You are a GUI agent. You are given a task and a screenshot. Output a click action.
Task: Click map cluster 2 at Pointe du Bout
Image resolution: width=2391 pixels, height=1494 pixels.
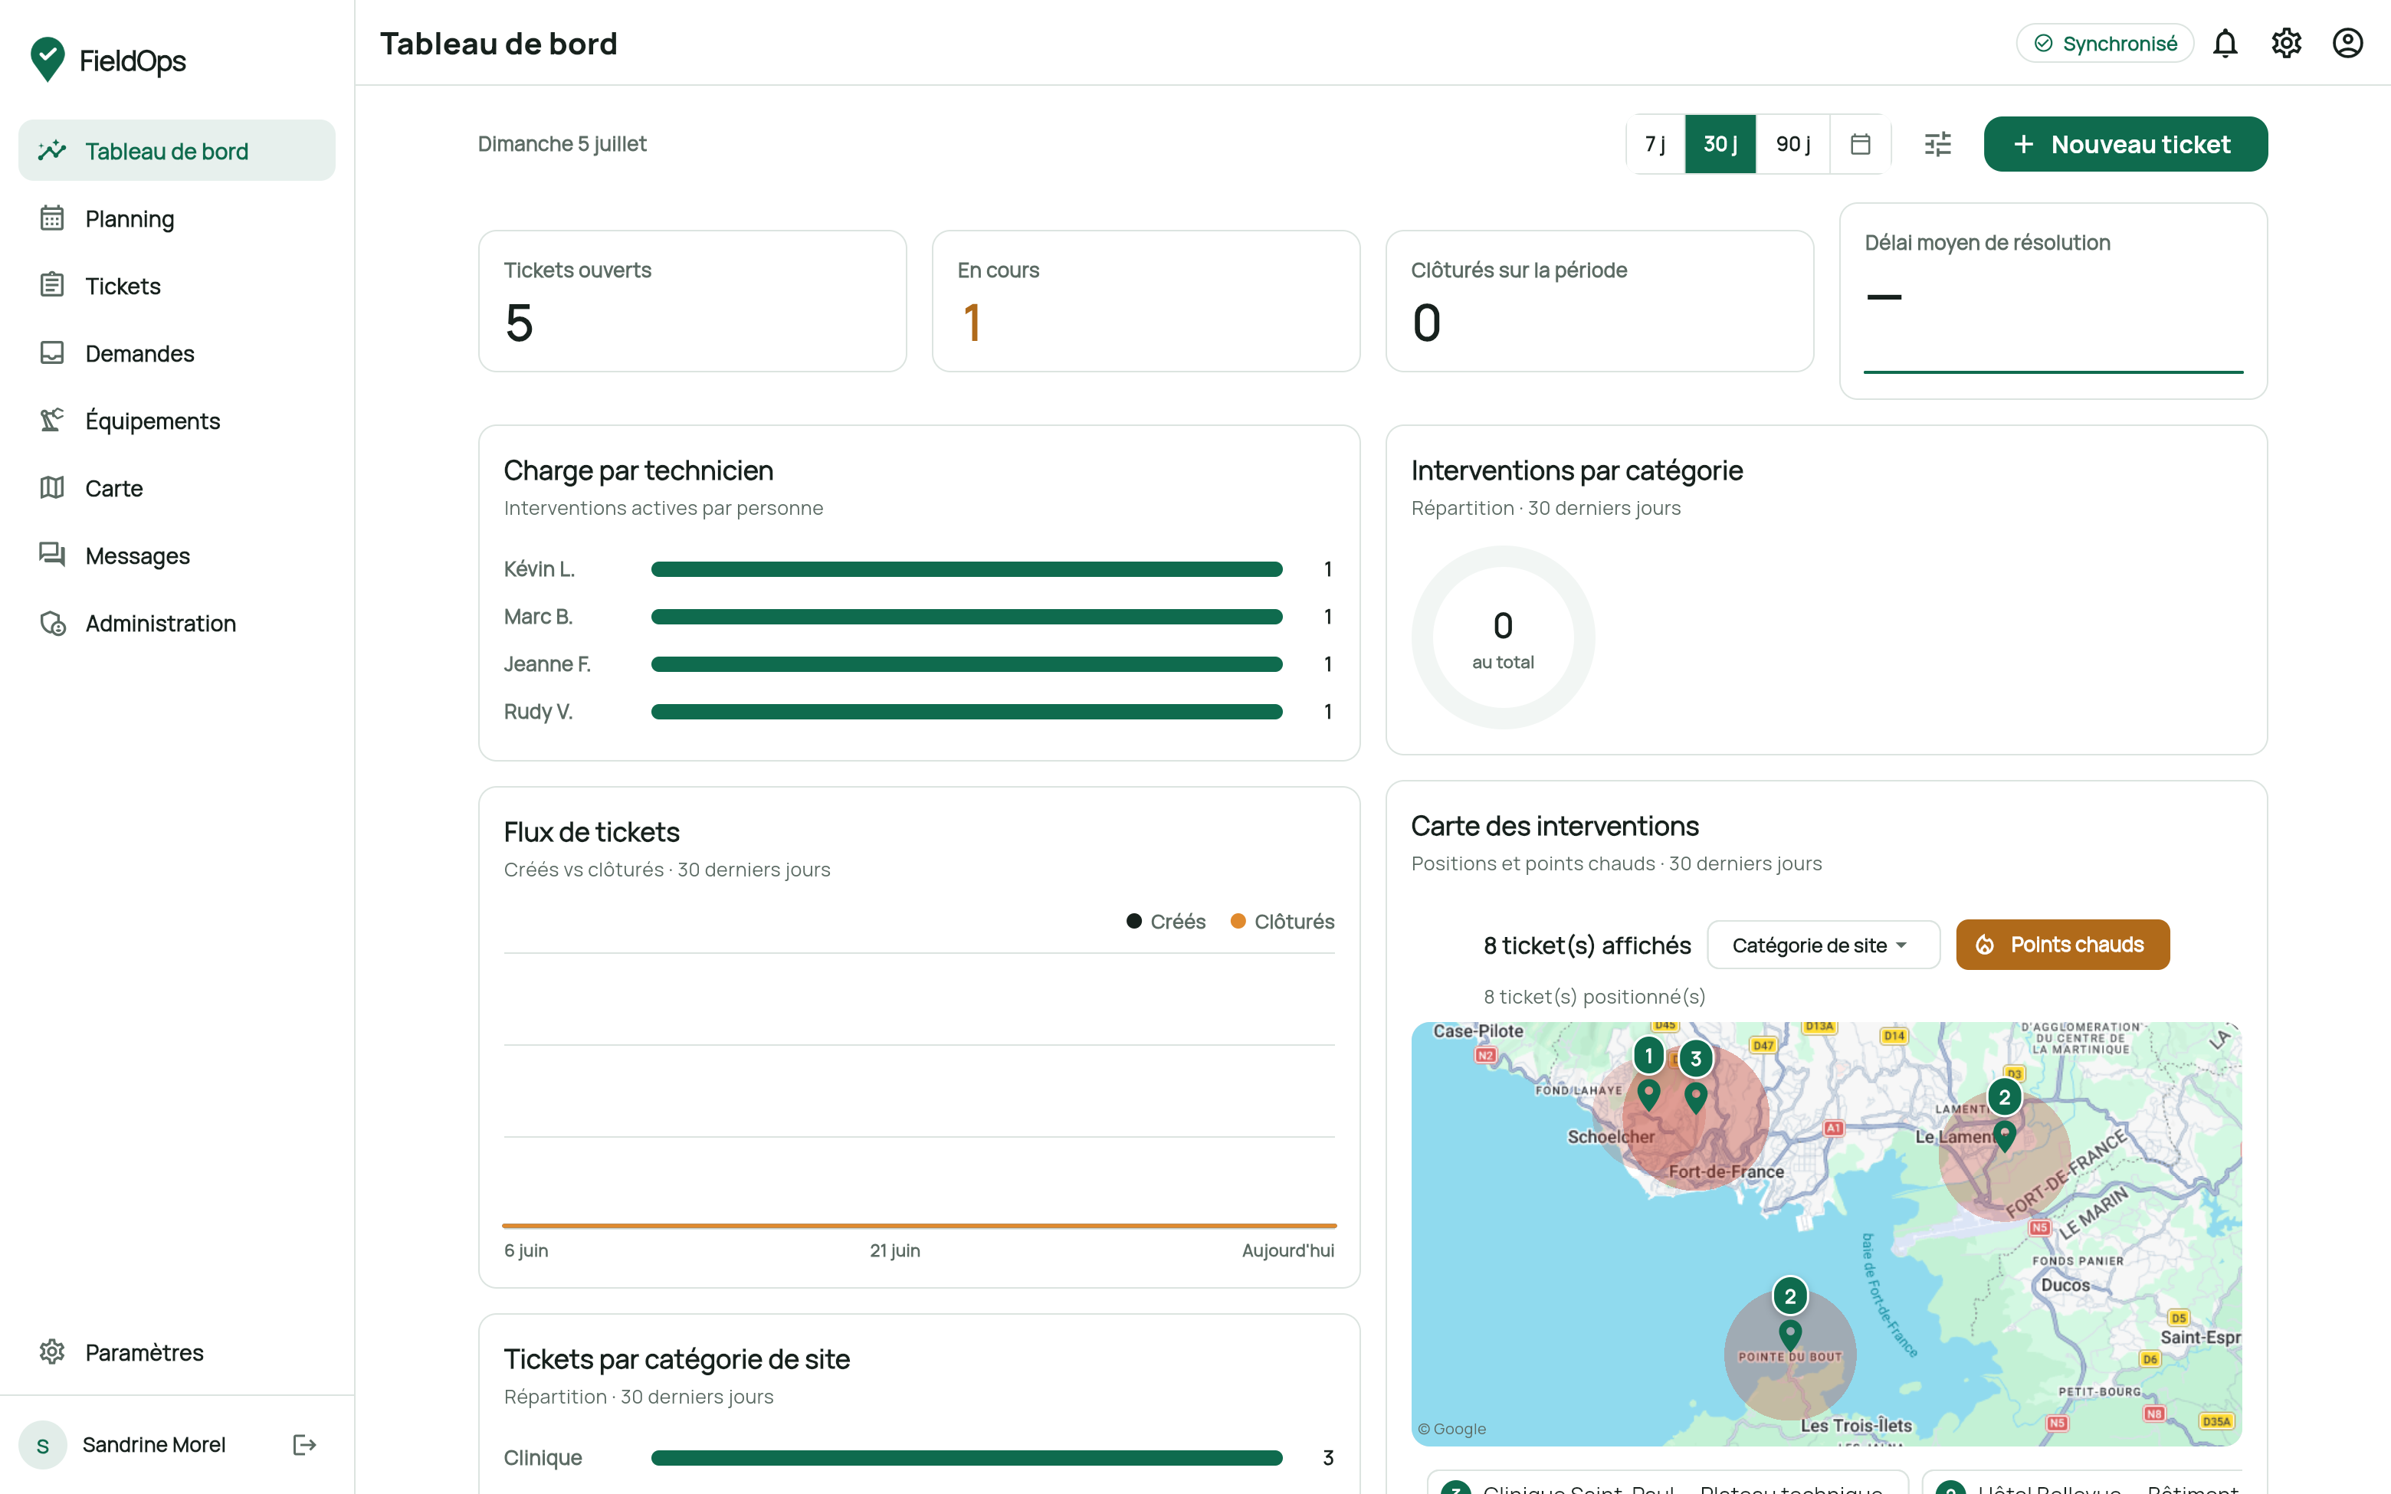point(1789,1296)
